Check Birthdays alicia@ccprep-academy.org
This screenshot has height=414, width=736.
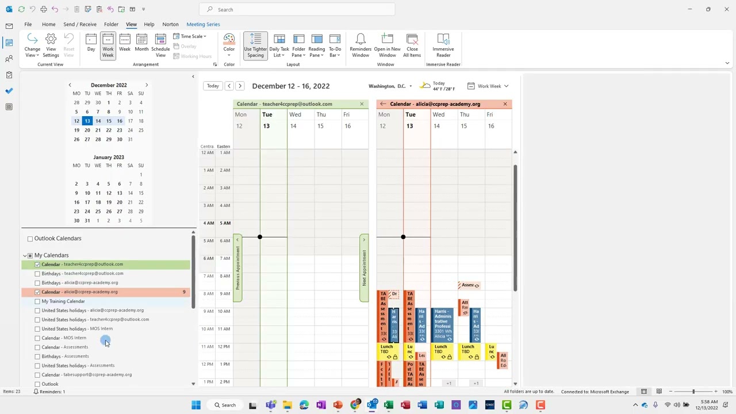click(37, 283)
